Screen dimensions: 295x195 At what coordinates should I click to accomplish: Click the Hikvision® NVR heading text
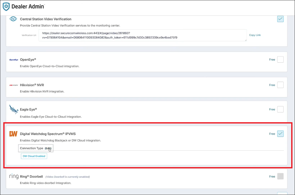tap(32, 85)
